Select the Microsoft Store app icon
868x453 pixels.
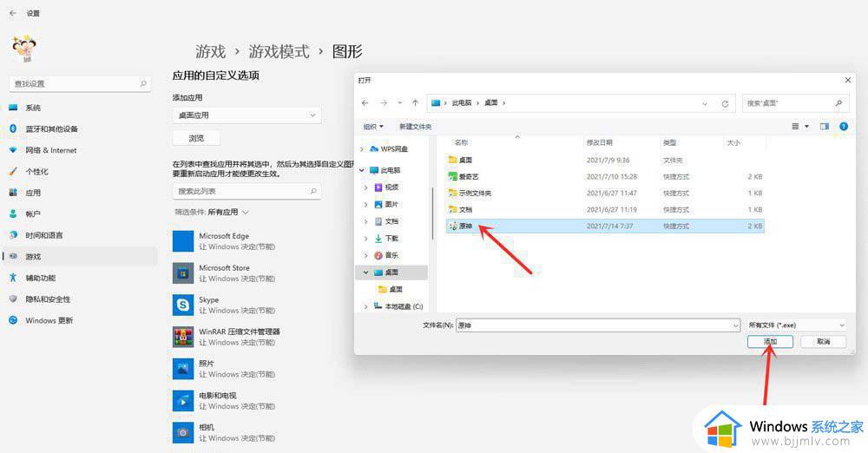coord(182,273)
